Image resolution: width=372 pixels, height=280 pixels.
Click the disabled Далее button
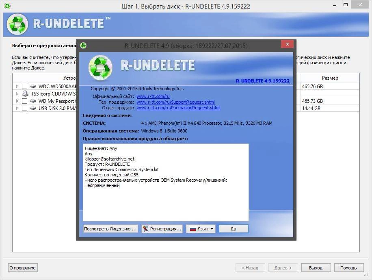point(283,268)
